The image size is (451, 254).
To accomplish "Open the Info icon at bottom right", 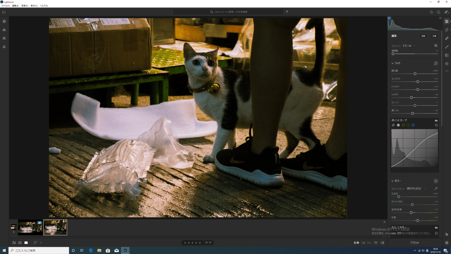I will (x=446, y=243).
